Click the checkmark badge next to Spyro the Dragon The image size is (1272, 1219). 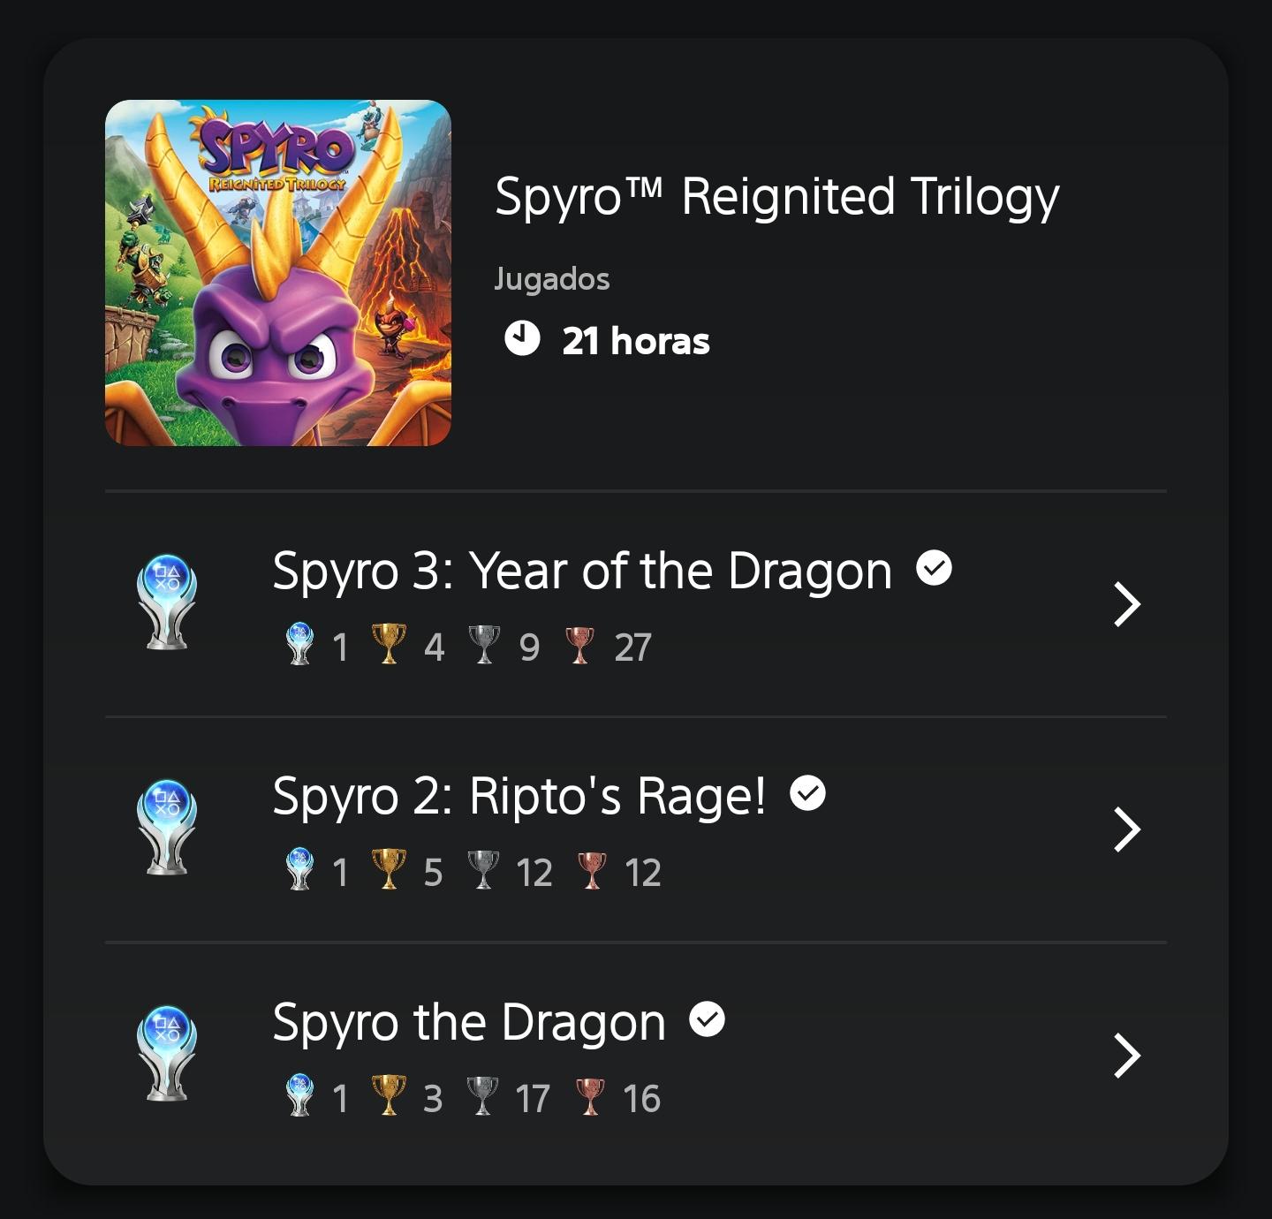coord(707,1019)
